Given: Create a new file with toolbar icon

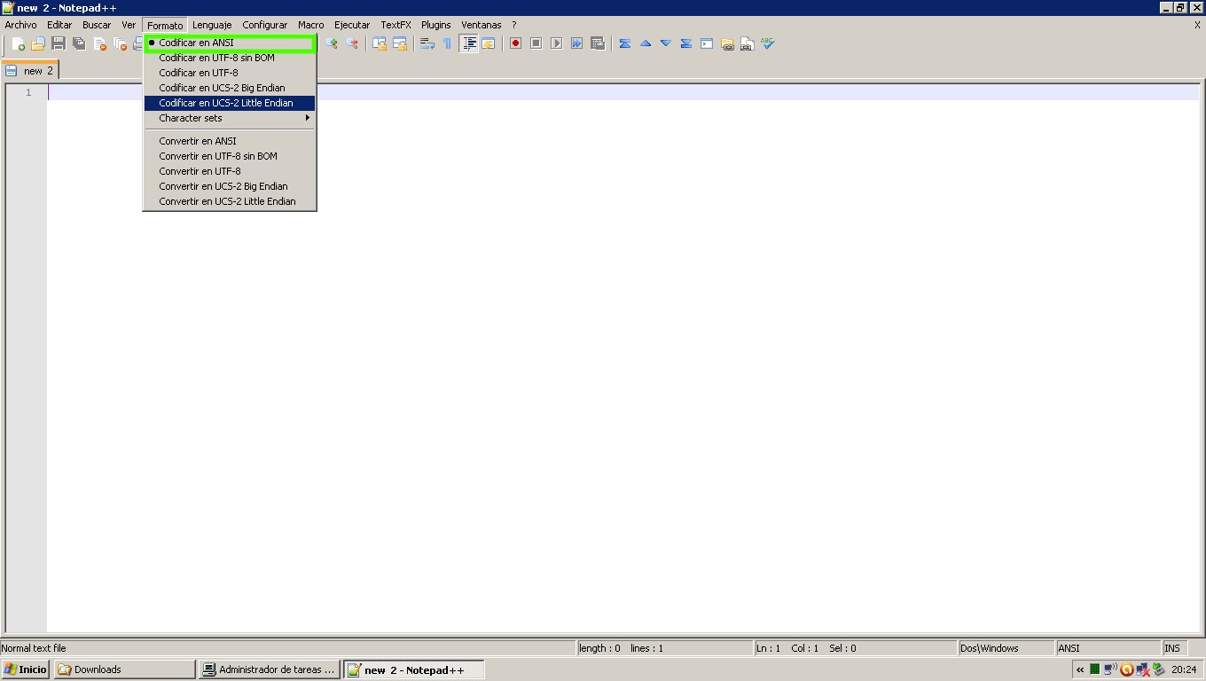Looking at the screenshot, I should click(x=18, y=43).
